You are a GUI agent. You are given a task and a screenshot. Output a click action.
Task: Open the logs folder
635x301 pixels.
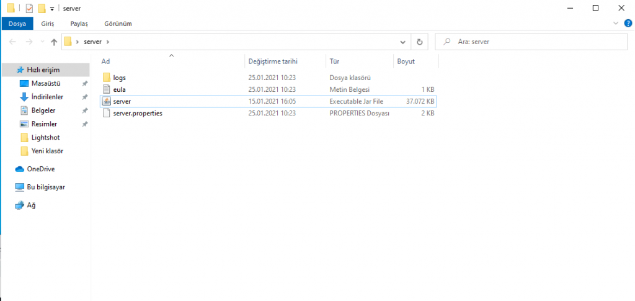[x=119, y=78]
